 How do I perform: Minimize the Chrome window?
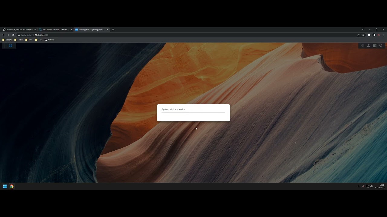click(x=369, y=29)
